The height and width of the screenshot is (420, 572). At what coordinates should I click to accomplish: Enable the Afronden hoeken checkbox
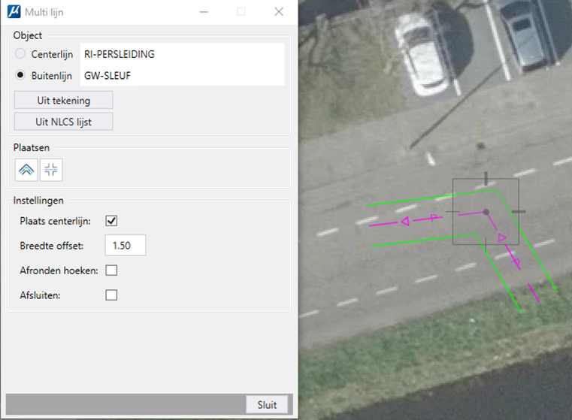click(111, 270)
